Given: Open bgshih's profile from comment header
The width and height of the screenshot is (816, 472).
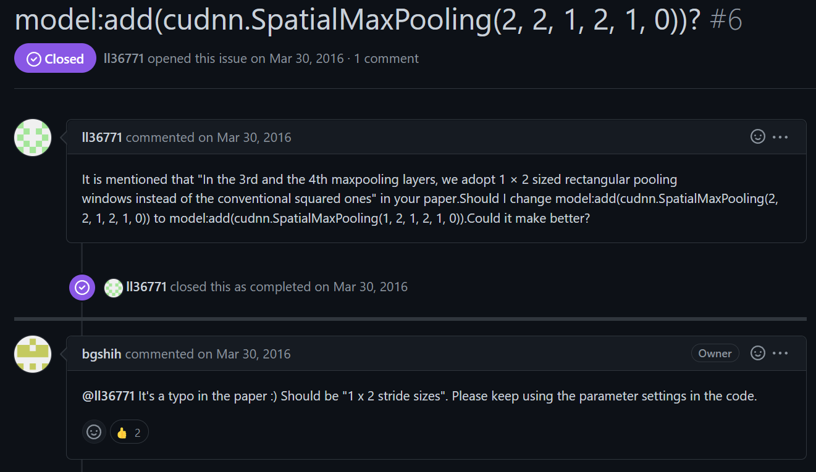Looking at the screenshot, I should pyautogui.click(x=101, y=354).
